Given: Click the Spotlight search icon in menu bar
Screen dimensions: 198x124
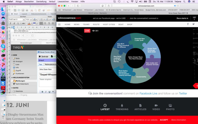Looking at the screenshot, I should coord(184,1).
